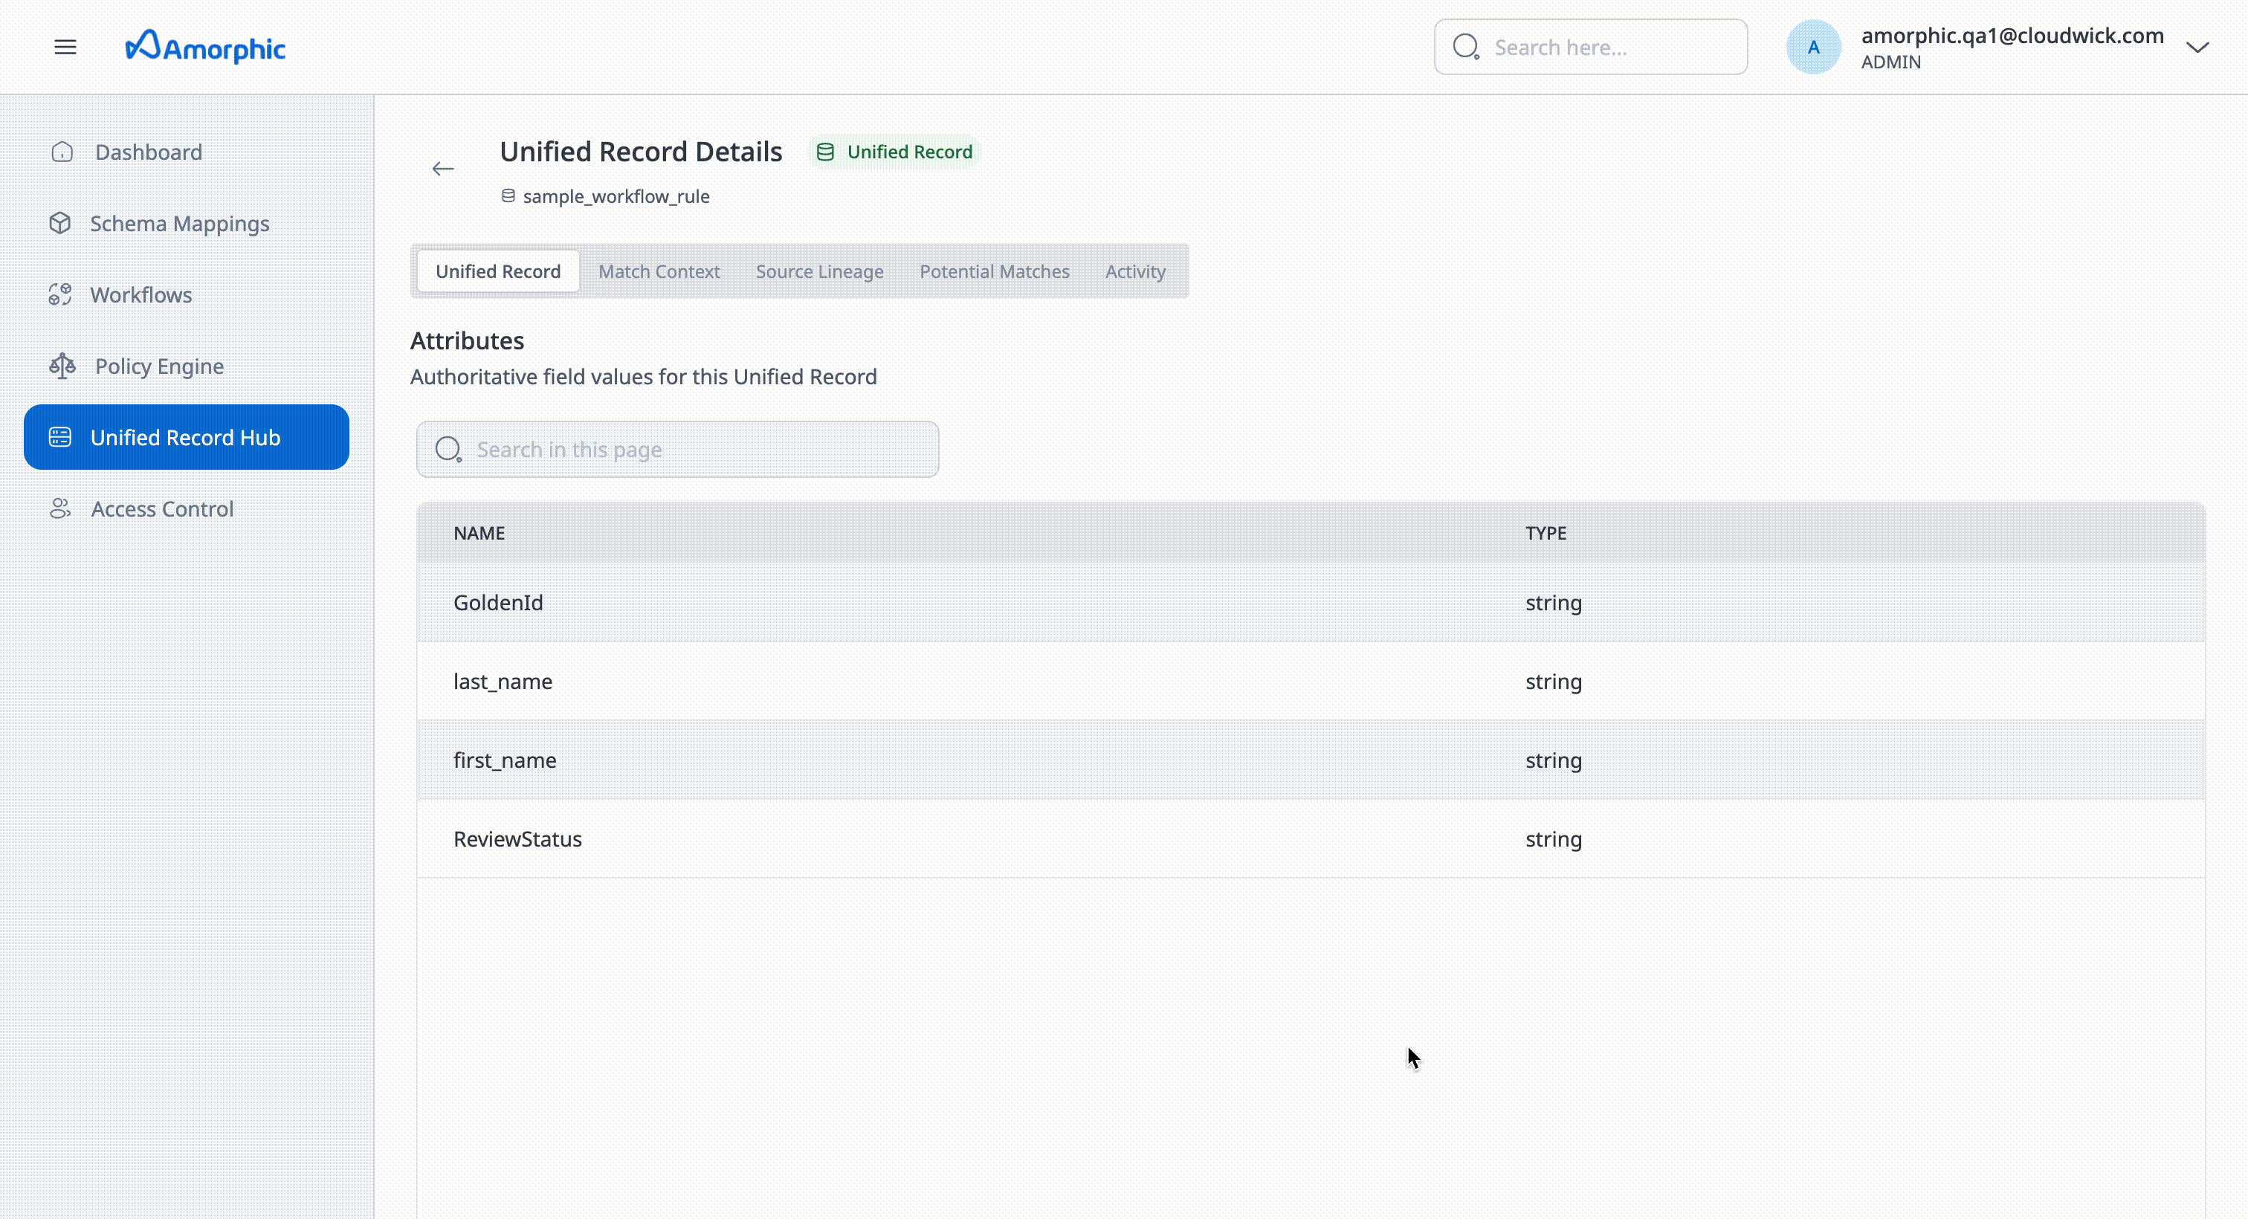The width and height of the screenshot is (2248, 1219).
Task: Open the Source Lineage tab
Action: click(x=818, y=271)
